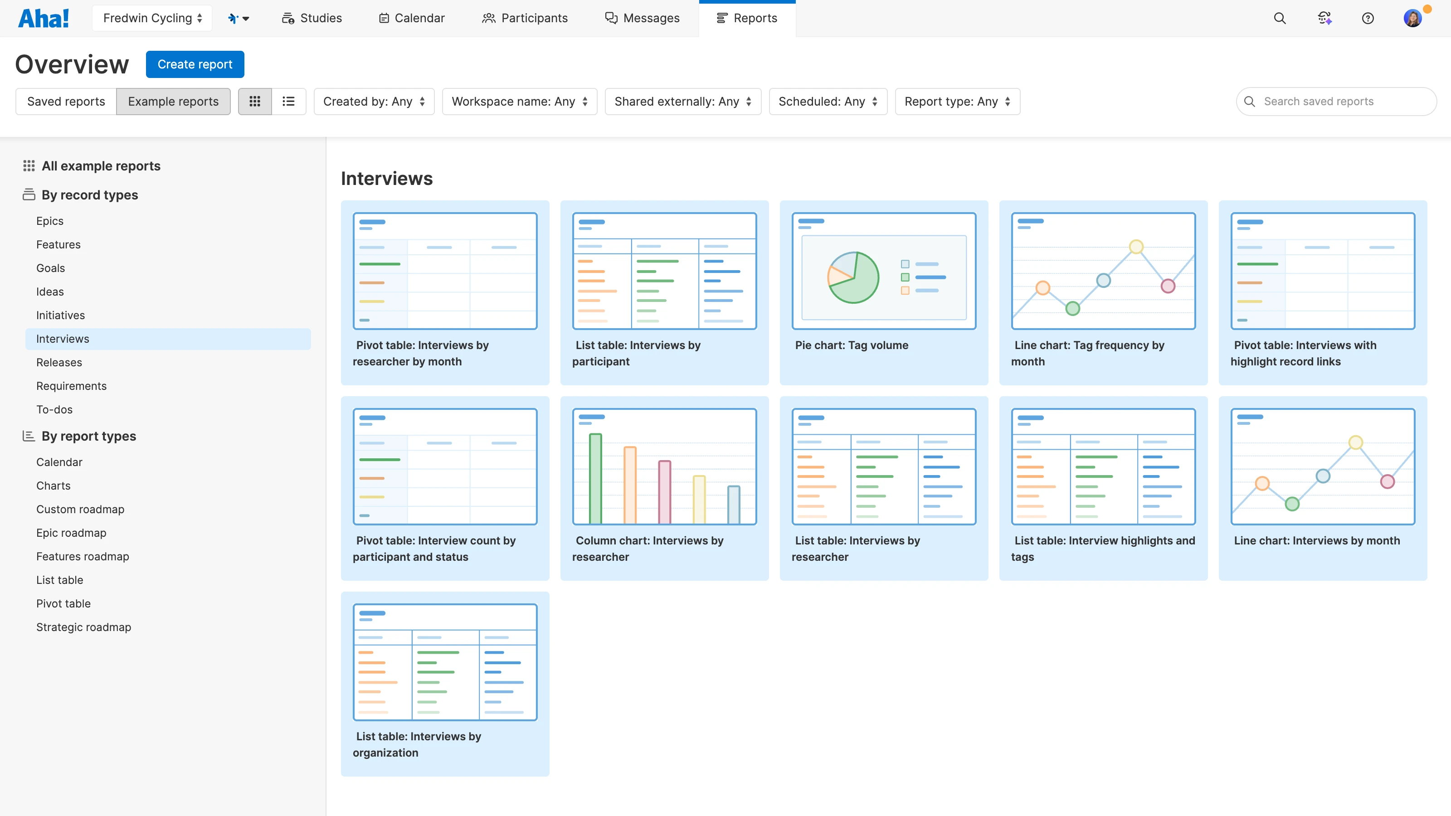This screenshot has width=1451, height=816.
Task: Focus the Search saved reports field
Action: (1336, 102)
